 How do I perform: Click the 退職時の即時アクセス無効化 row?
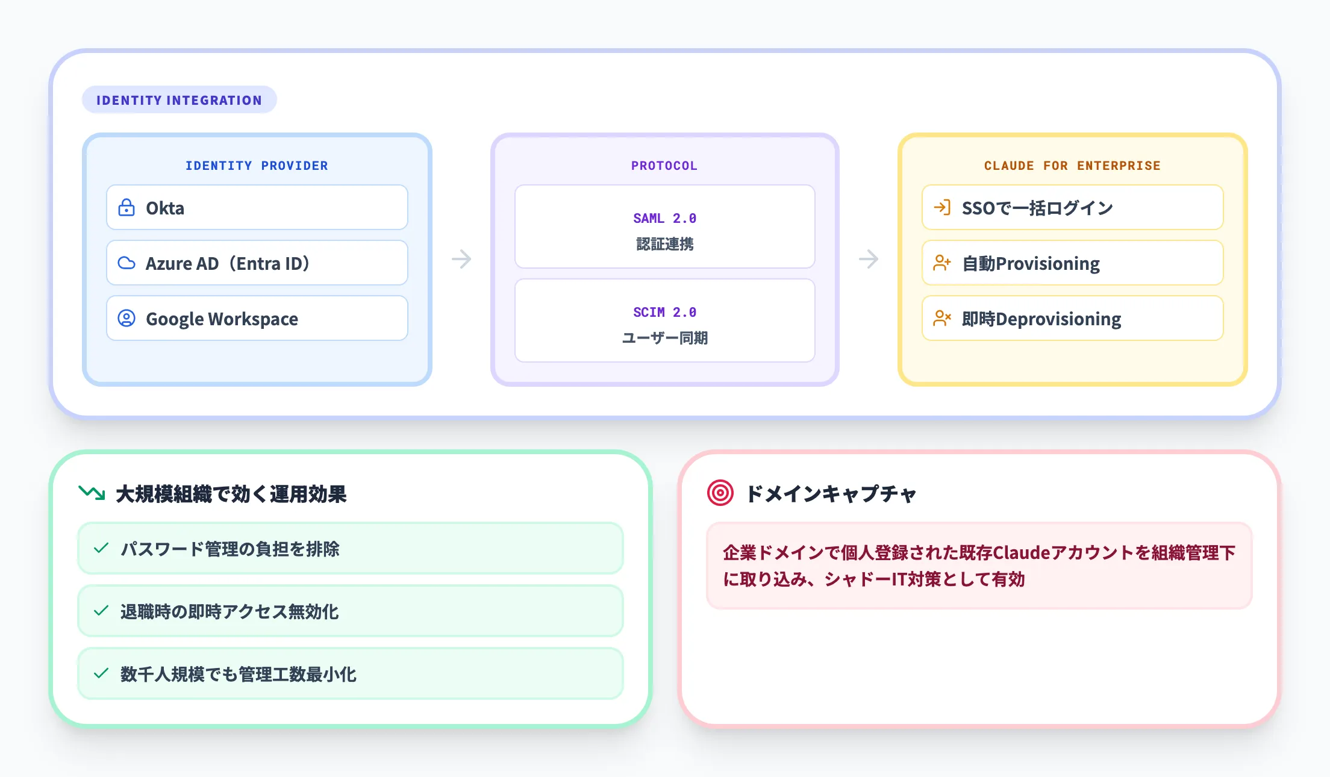pyautogui.click(x=351, y=611)
